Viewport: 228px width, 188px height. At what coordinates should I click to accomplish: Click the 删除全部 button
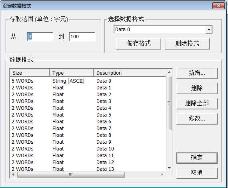(x=197, y=103)
